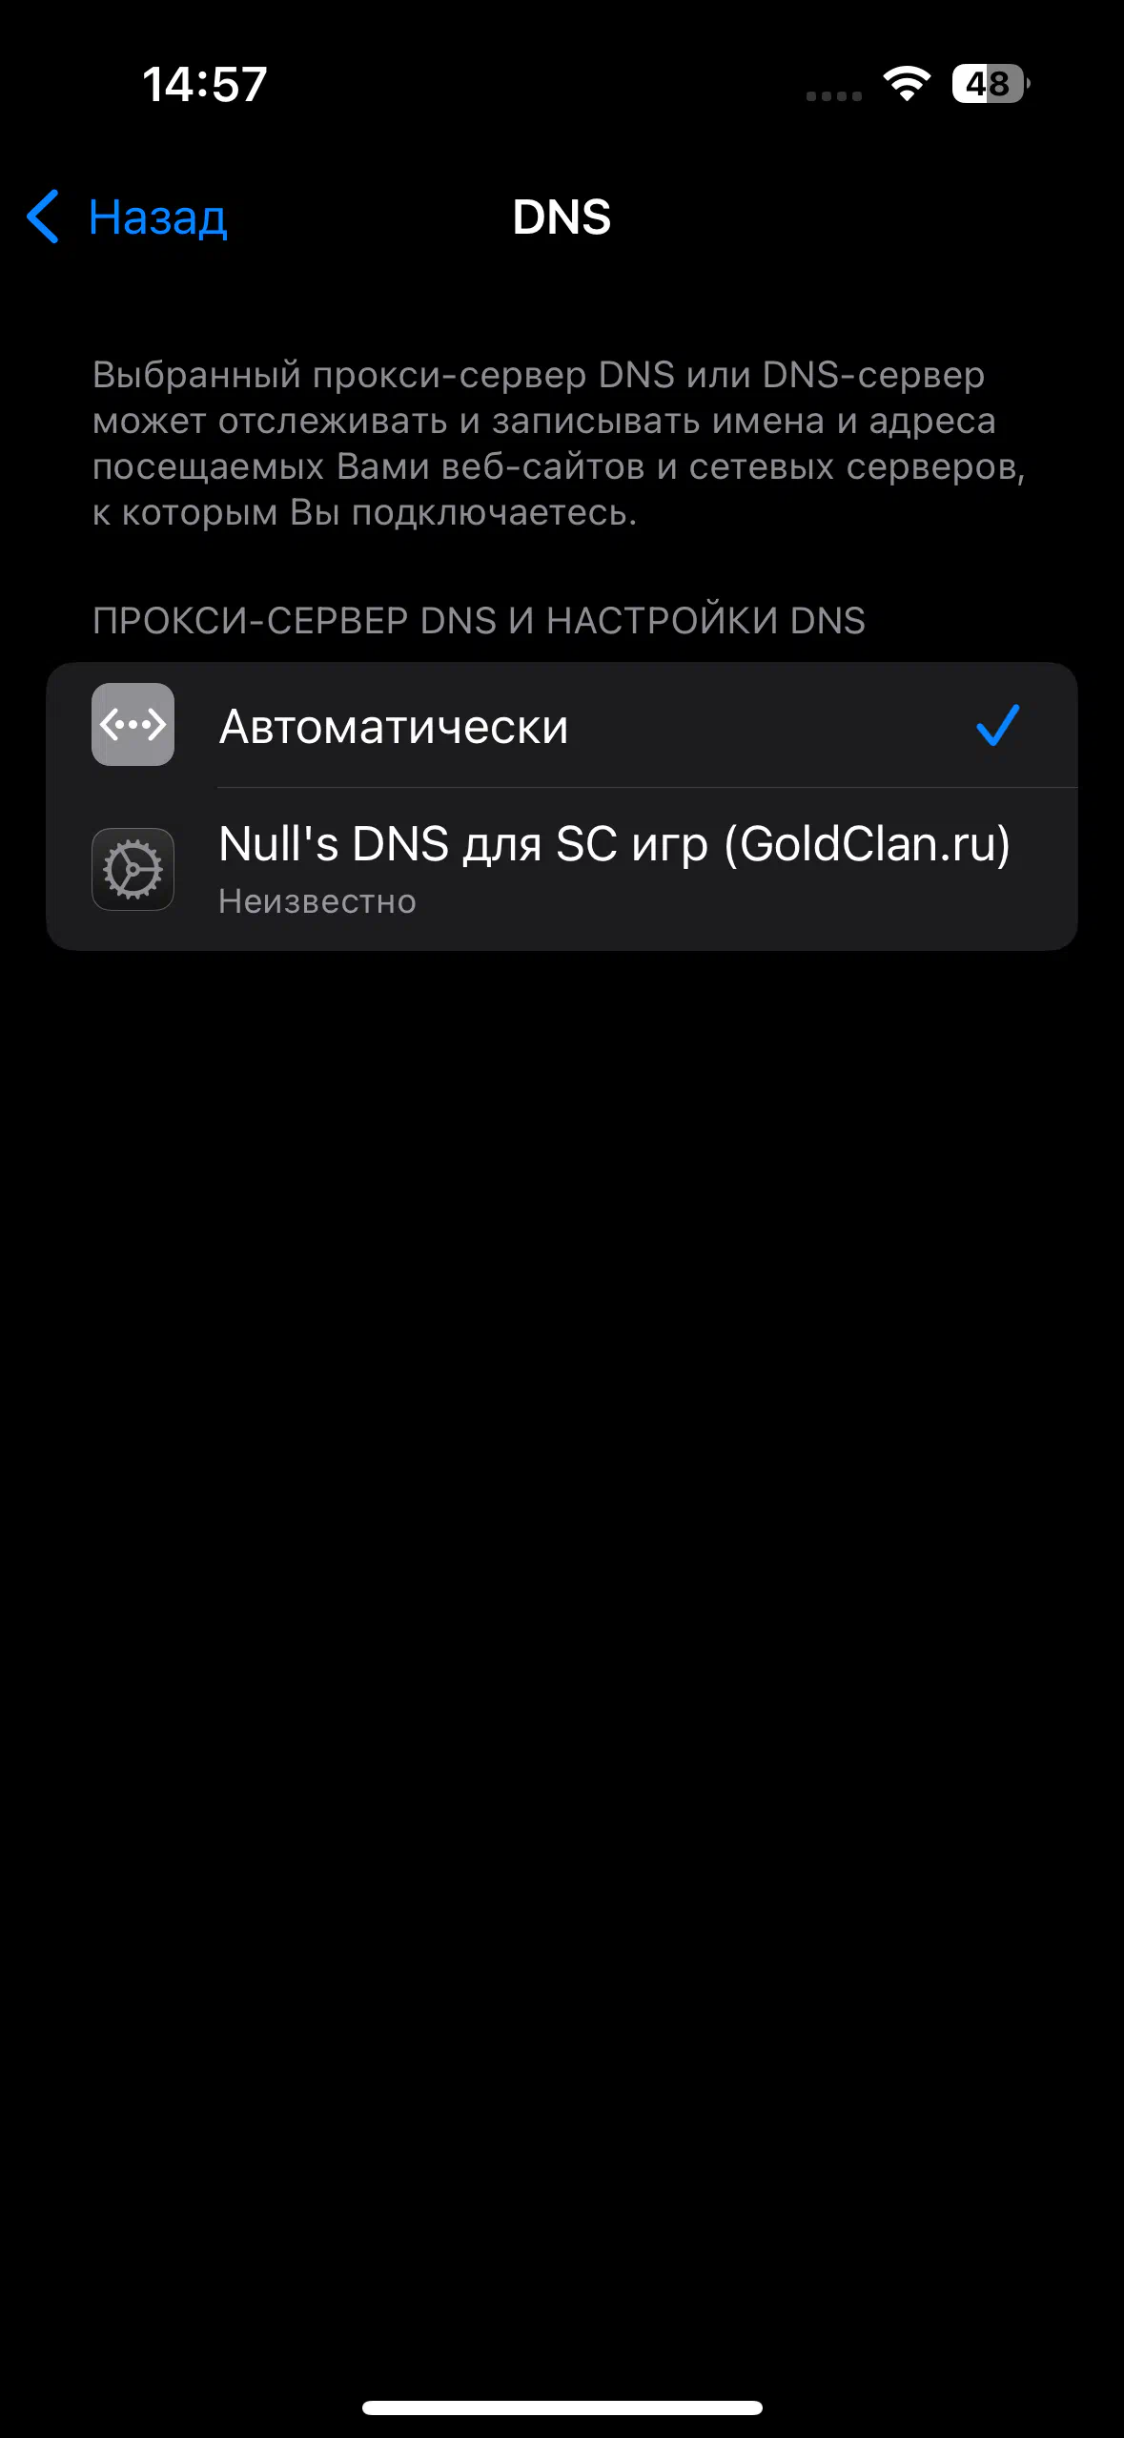This screenshot has height=2438, width=1124.
Task: Tap the blue checkmark for Автоматически
Action: coord(997,725)
